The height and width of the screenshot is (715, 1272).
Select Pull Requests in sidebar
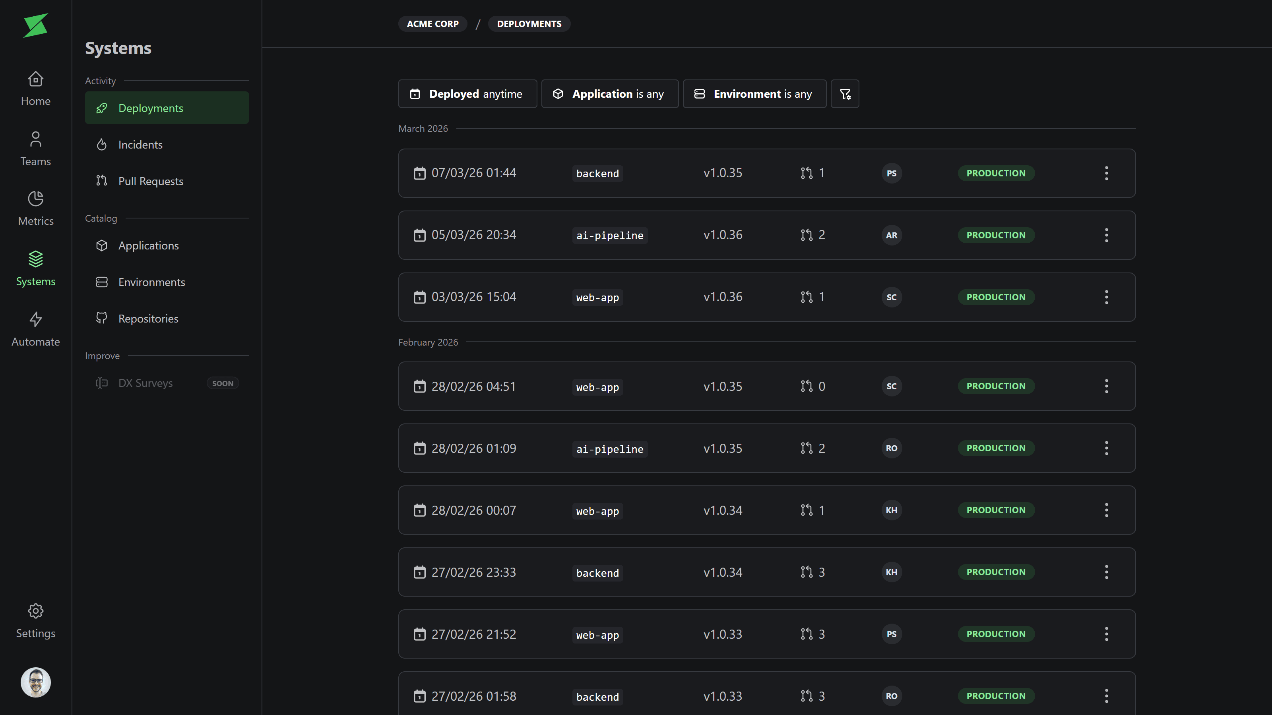pos(151,181)
